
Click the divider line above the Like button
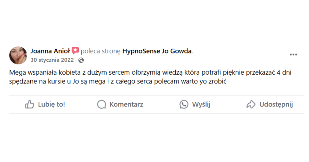156,95
